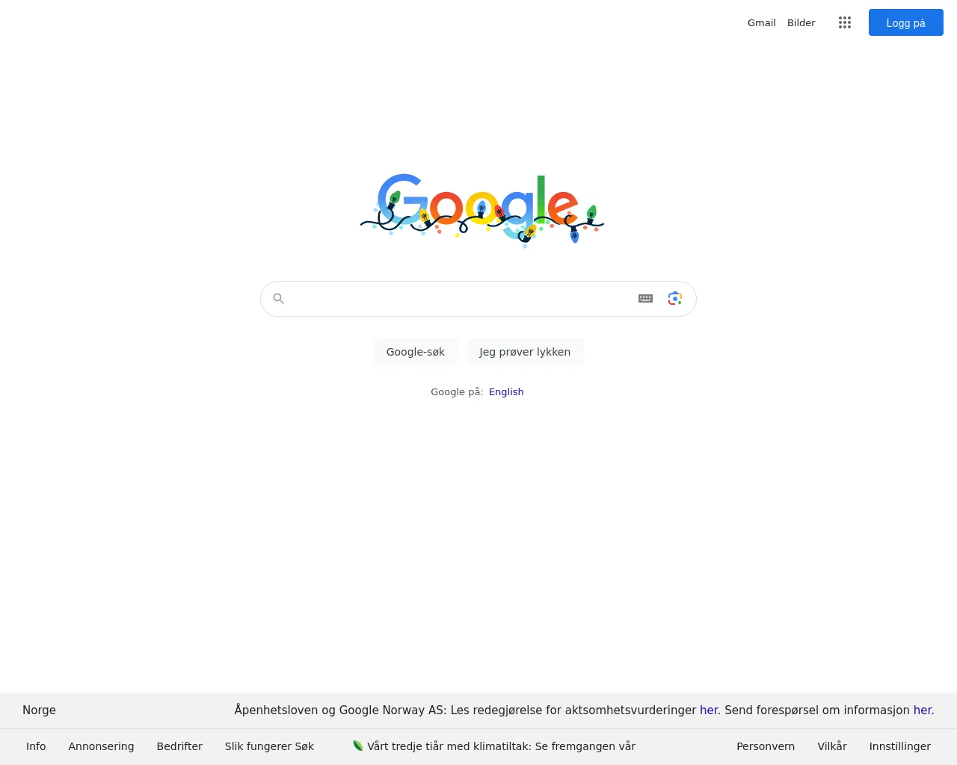Click the green leaf climate icon
This screenshot has height=765, width=957.
[x=358, y=746]
